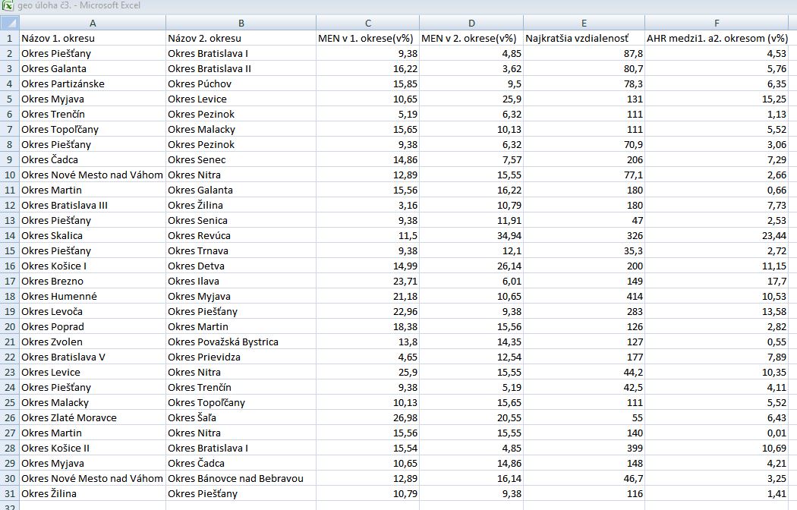Click the 'Okres Ilava' cell
Screen dimensions: 797x510
(241, 282)
